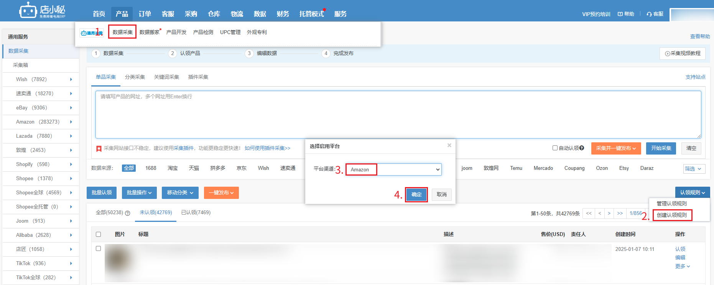
Task: Click the help icon next to 全部(50238)
Action: tap(128, 213)
